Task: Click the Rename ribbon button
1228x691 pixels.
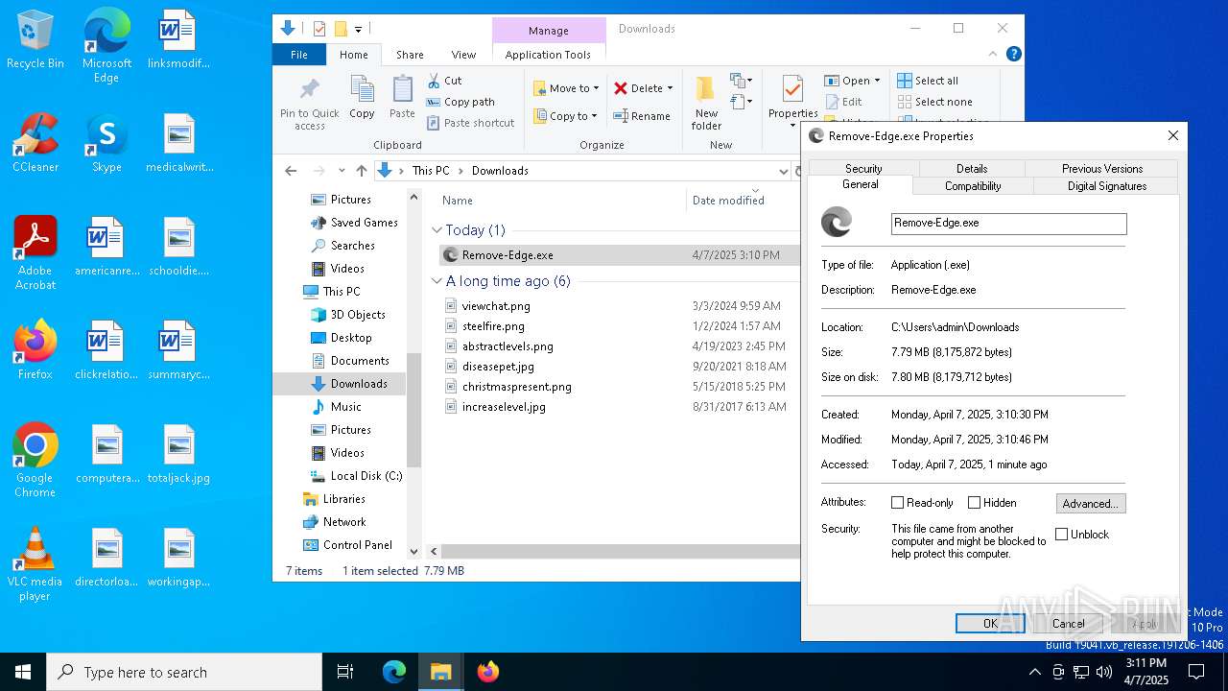Action: [x=642, y=116]
